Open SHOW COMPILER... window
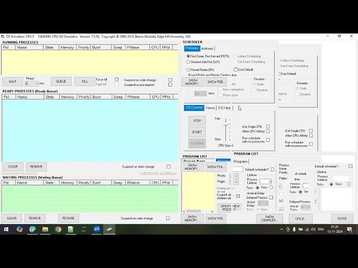 pos(270,218)
